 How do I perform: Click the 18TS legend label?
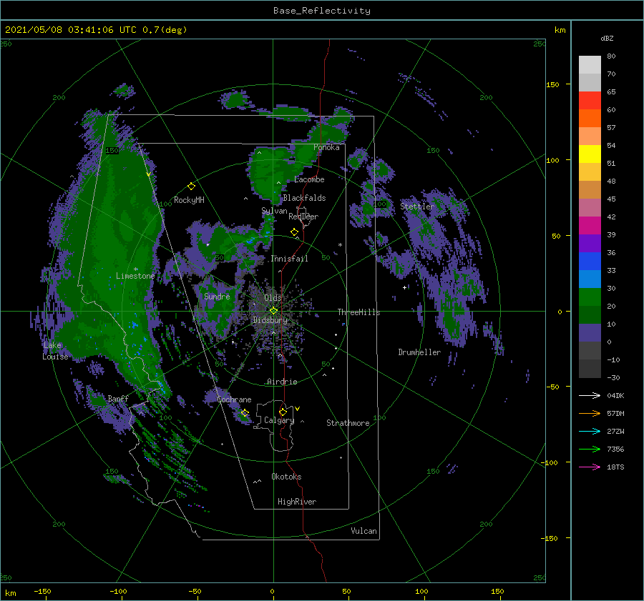click(615, 467)
